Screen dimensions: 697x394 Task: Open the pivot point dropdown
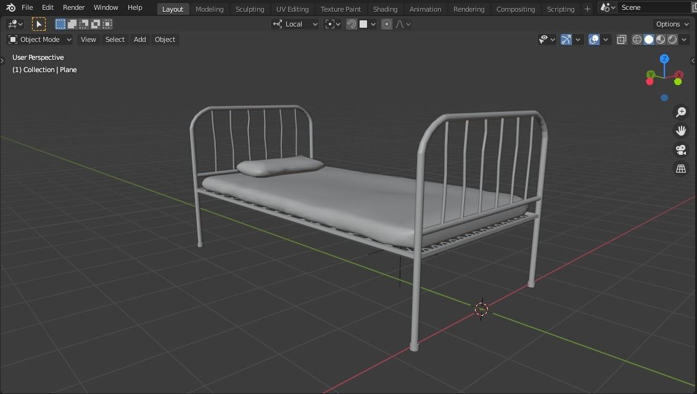(x=332, y=24)
